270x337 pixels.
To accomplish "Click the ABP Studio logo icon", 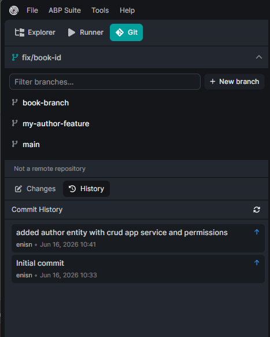I will tap(14, 10).
